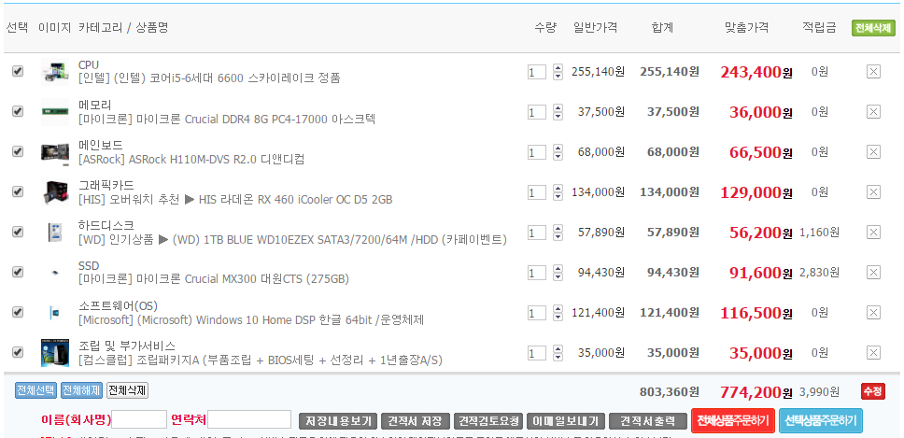Click the 맞춤가격 column header

click(x=746, y=28)
